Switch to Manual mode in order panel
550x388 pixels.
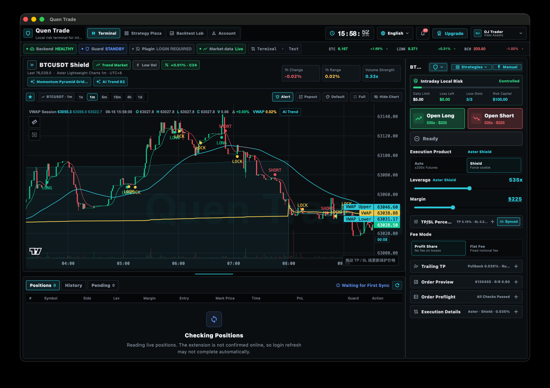coord(507,67)
